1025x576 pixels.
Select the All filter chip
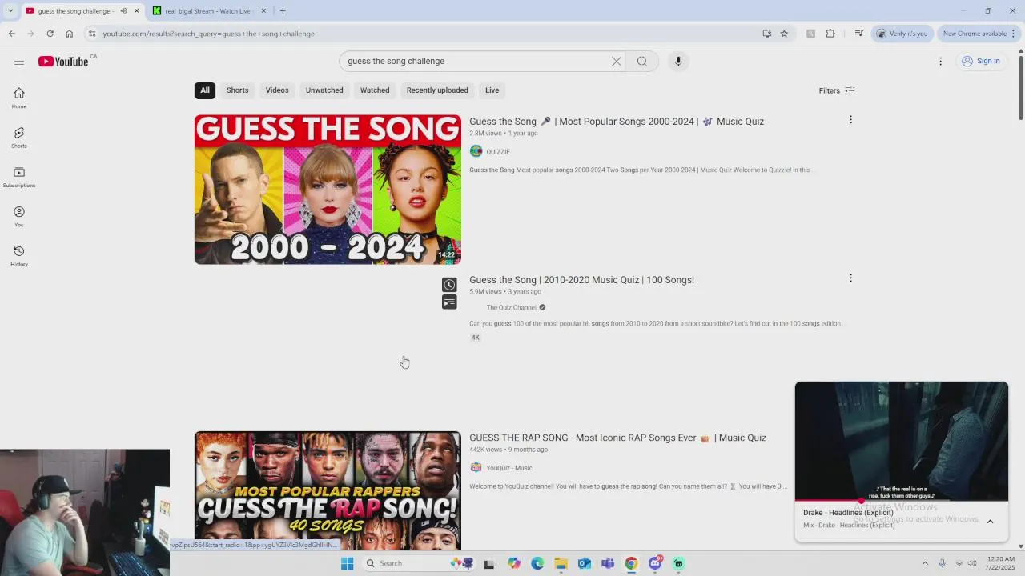click(205, 90)
